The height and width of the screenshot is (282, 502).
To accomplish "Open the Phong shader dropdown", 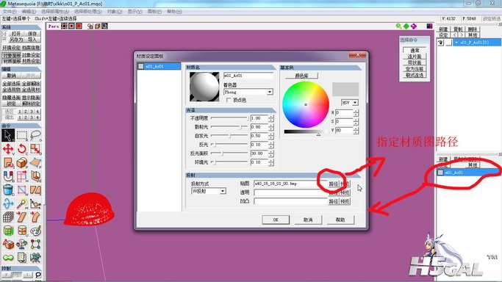I will click(248, 92).
